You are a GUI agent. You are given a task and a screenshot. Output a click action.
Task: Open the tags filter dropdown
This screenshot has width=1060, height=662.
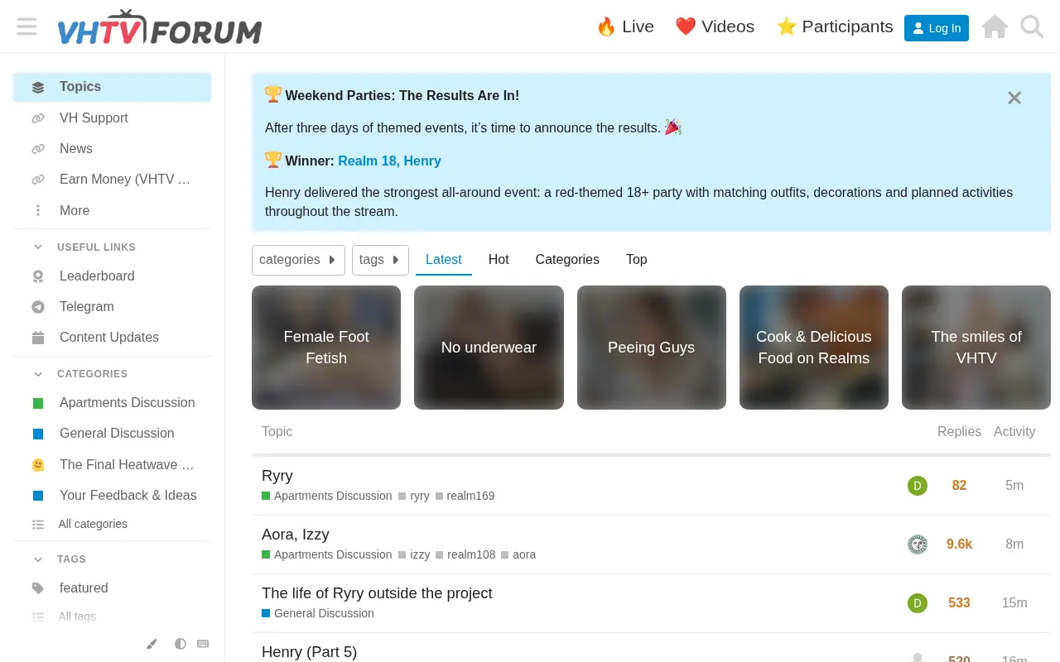coord(380,260)
